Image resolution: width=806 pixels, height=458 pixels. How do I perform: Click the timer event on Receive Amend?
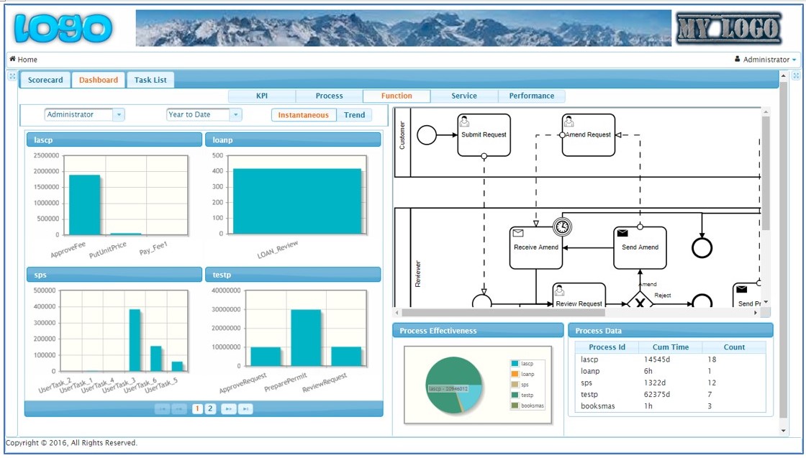(562, 226)
